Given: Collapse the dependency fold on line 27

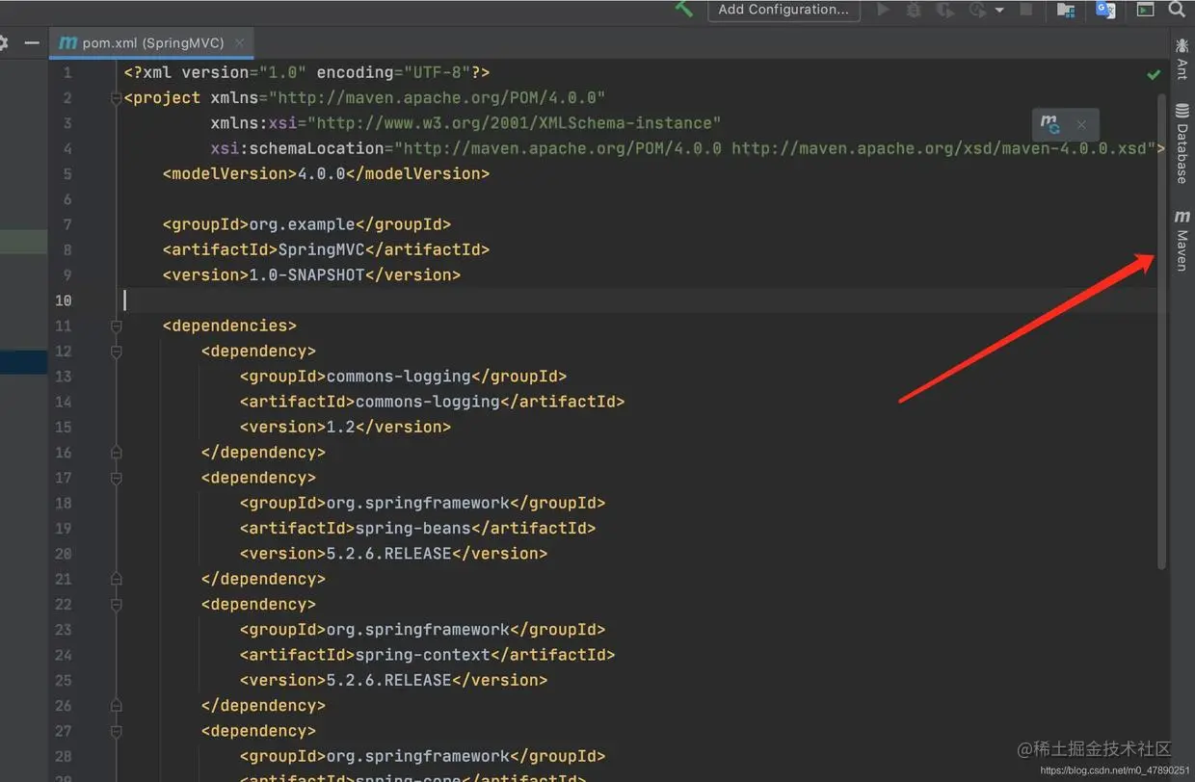Looking at the screenshot, I should [117, 731].
